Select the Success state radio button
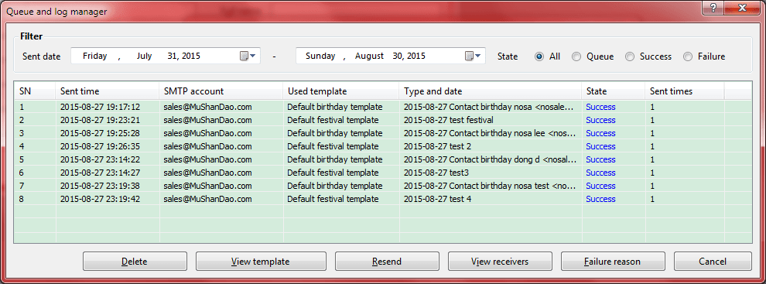The height and width of the screenshot is (284, 766). coord(630,56)
